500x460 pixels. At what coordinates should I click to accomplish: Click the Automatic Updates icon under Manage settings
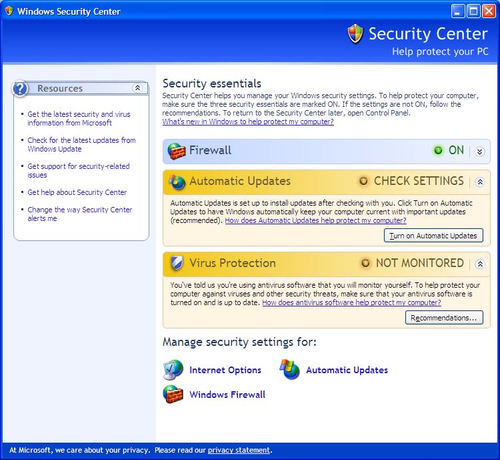tap(290, 369)
